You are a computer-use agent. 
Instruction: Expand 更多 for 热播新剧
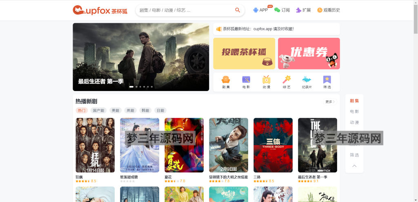click(330, 102)
